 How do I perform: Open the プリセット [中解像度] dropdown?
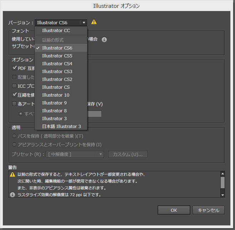[x=75, y=154]
